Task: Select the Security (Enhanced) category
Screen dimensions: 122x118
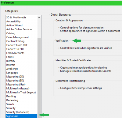Action: [x=18, y=112]
